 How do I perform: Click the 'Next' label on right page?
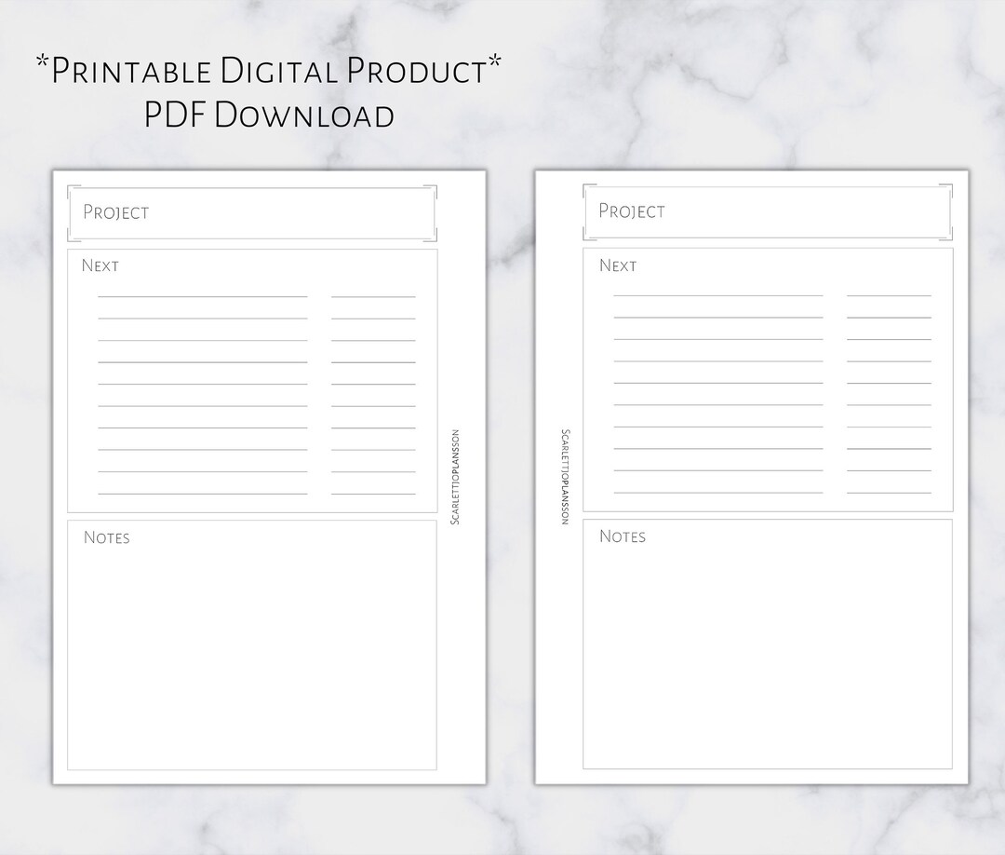618,265
